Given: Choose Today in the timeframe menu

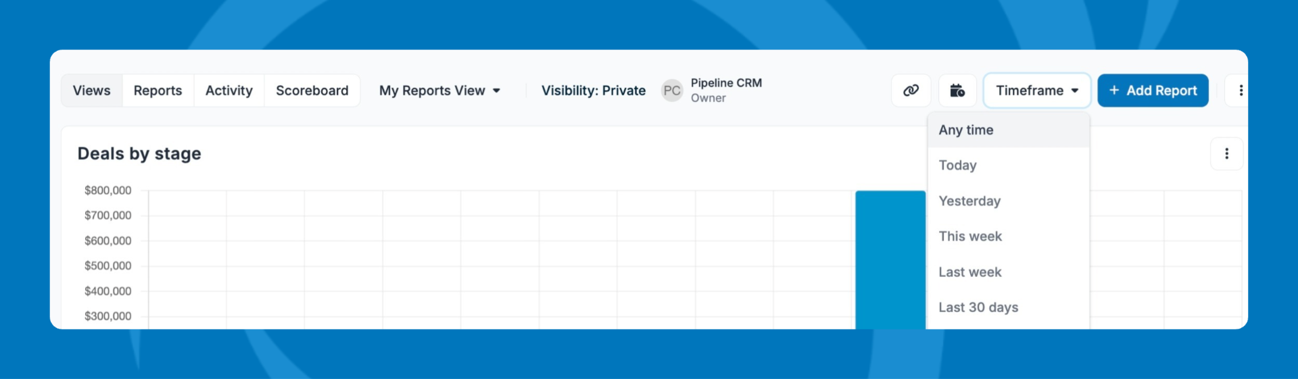Looking at the screenshot, I should [x=958, y=166].
